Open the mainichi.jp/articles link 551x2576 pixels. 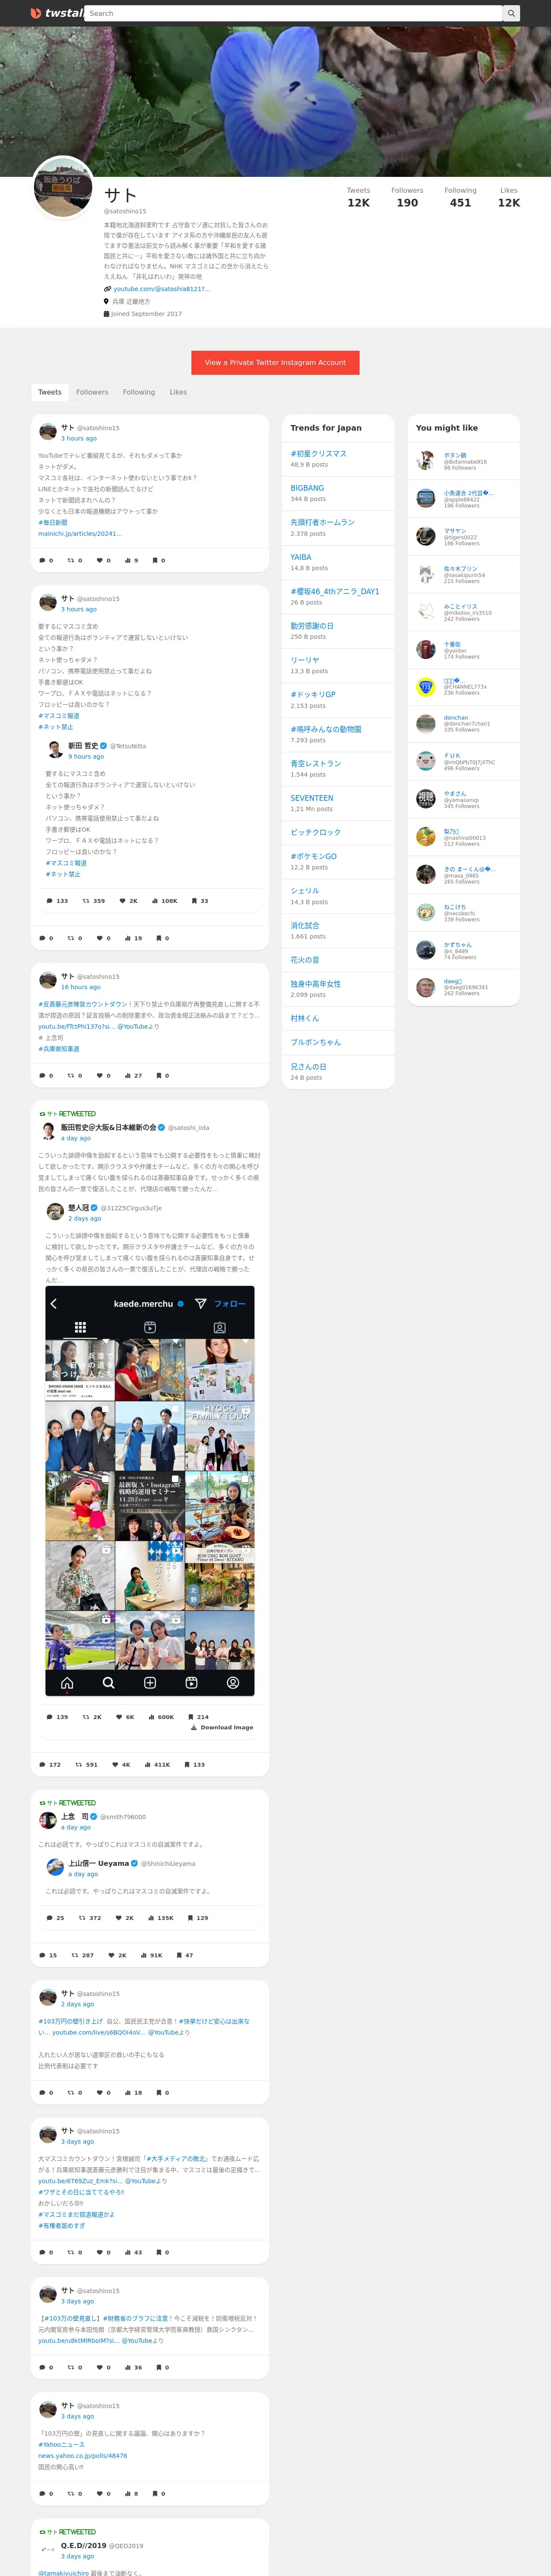(x=80, y=534)
